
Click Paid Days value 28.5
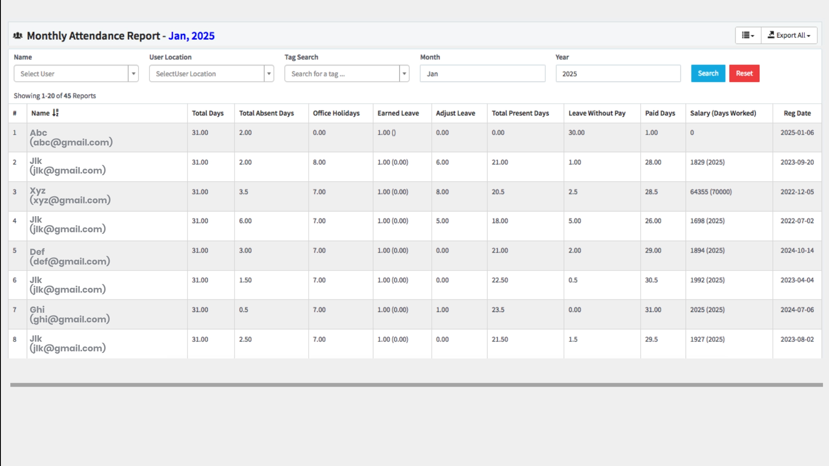point(651,192)
